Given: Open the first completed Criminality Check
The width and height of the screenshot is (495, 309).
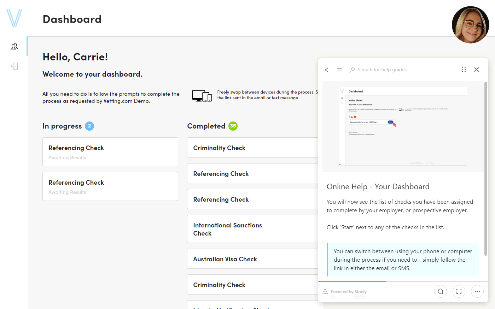Looking at the screenshot, I should 252,148.
